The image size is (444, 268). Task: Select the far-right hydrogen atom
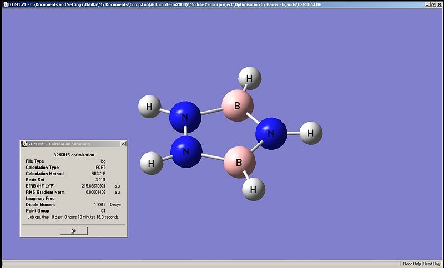pos(311,133)
